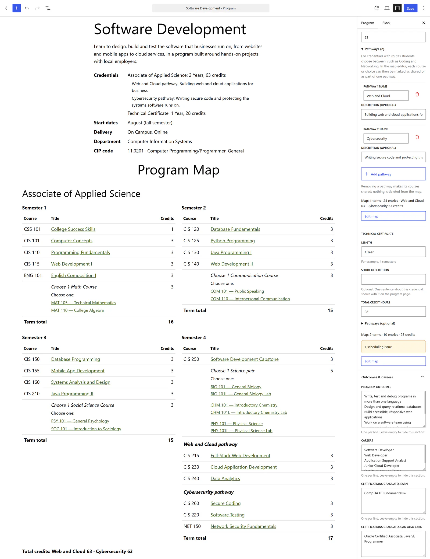Viewport: 430px width, 559px height.
Task: Open COM 101 — Public Speaking link
Action: [237, 291]
